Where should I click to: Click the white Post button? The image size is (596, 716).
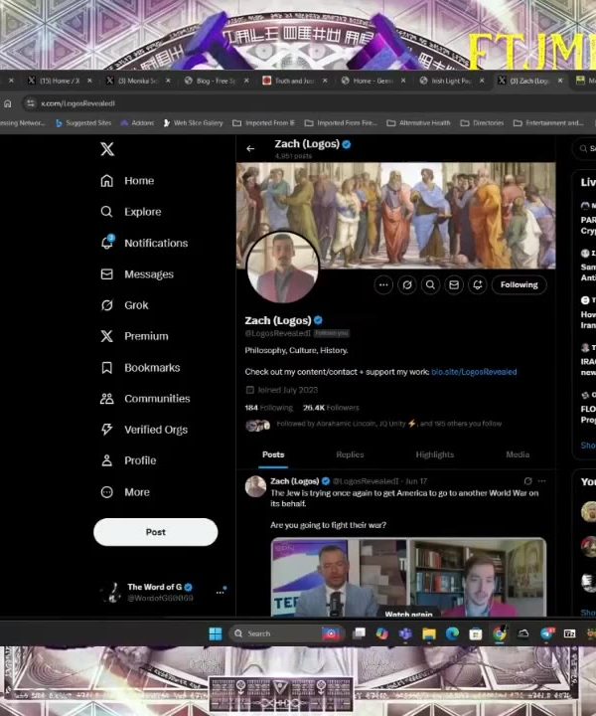click(x=156, y=532)
